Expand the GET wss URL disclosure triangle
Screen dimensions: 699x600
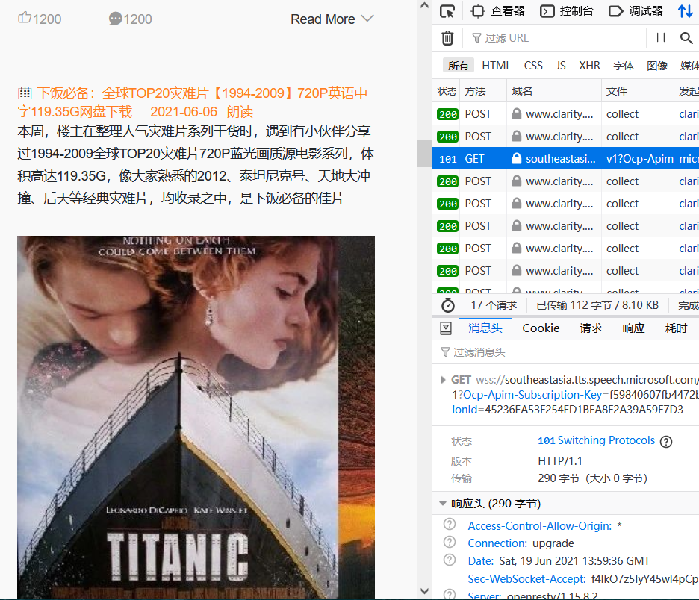coord(443,380)
